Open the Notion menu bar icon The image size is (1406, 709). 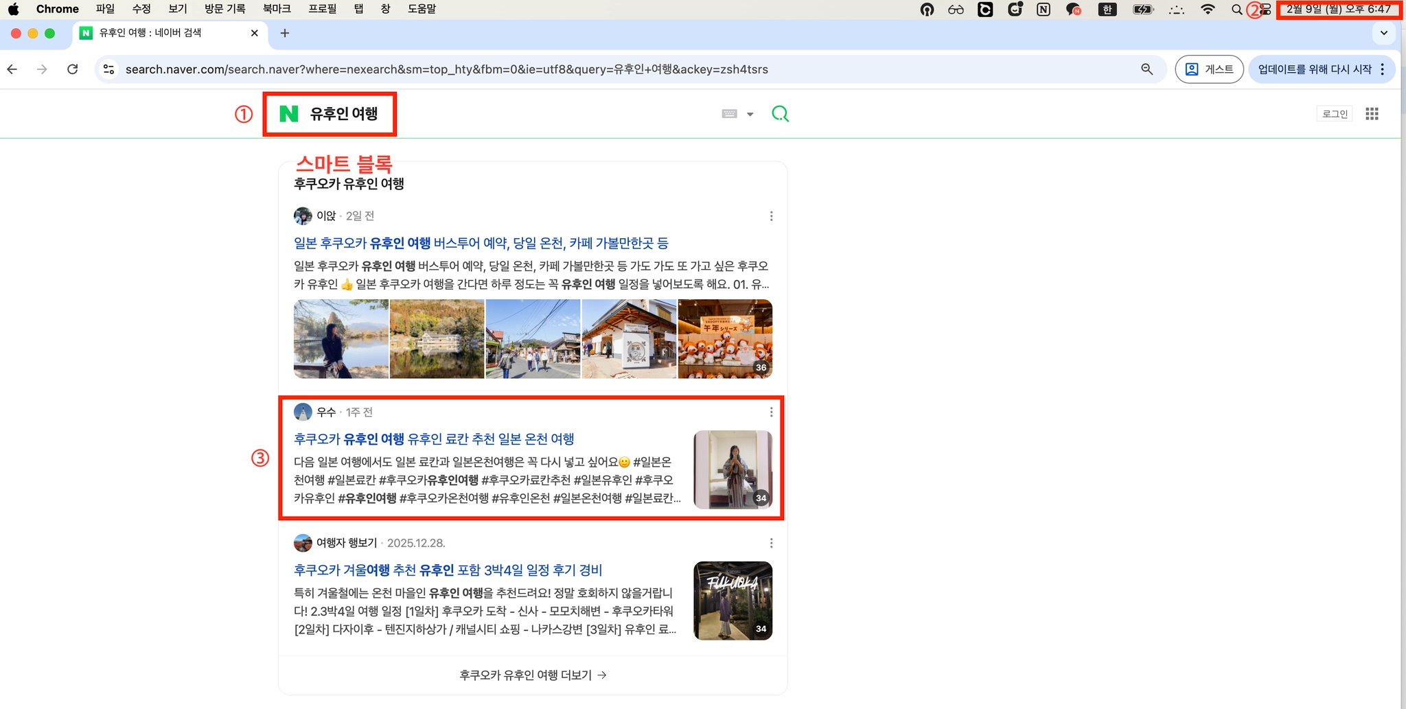pyautogui.click(x=1044, y=10)
